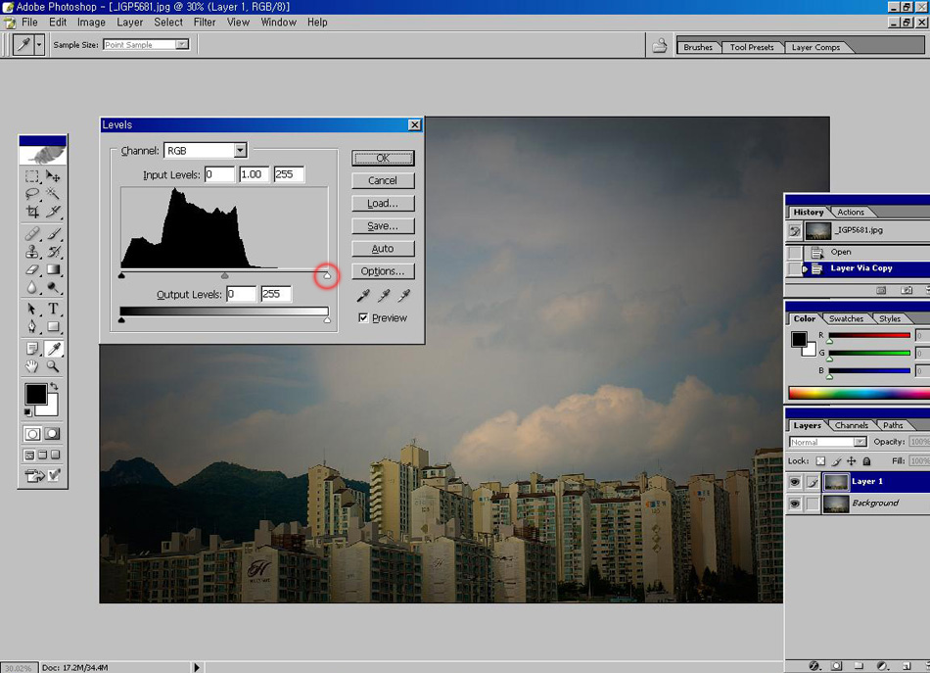Click the white input levels slider handle
Image resolution: width=930 pixels, height=673 pixels.
[x=327, y=276]
